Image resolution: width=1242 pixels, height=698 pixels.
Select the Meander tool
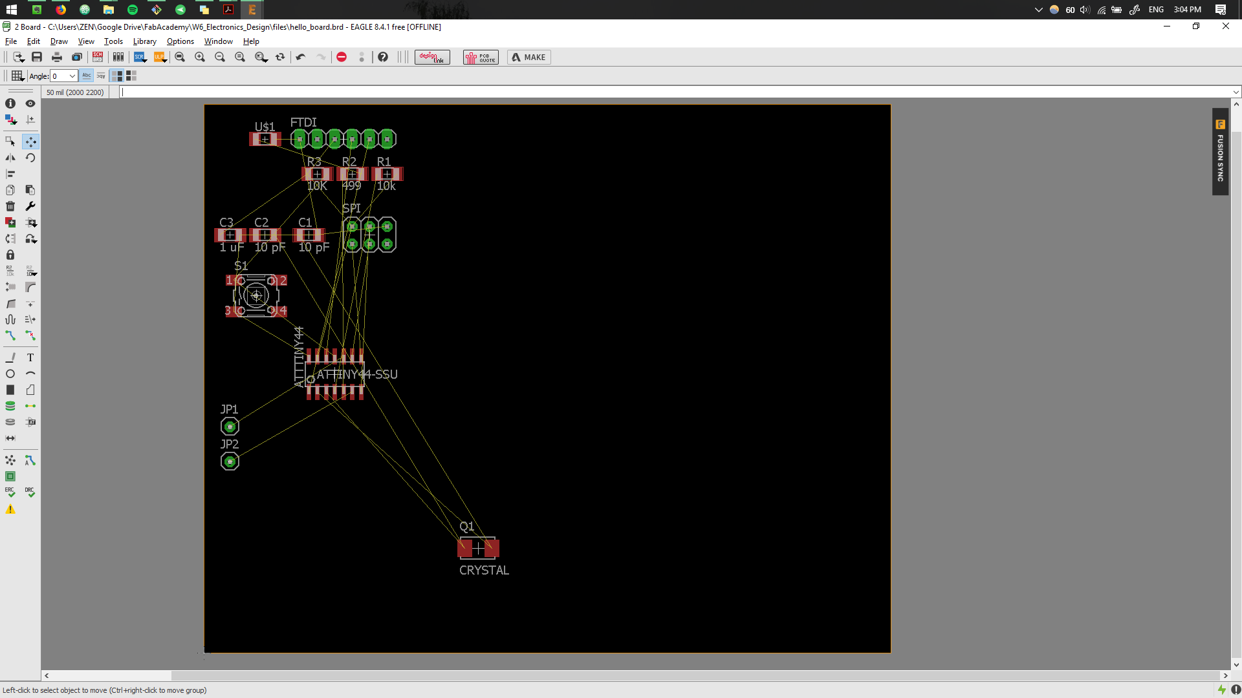click(x=10, y=319)
